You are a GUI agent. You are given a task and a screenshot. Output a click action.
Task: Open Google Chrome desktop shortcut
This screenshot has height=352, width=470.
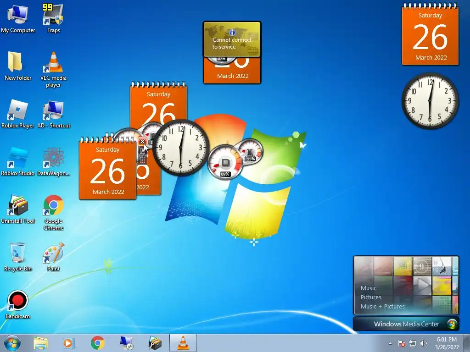53,213
